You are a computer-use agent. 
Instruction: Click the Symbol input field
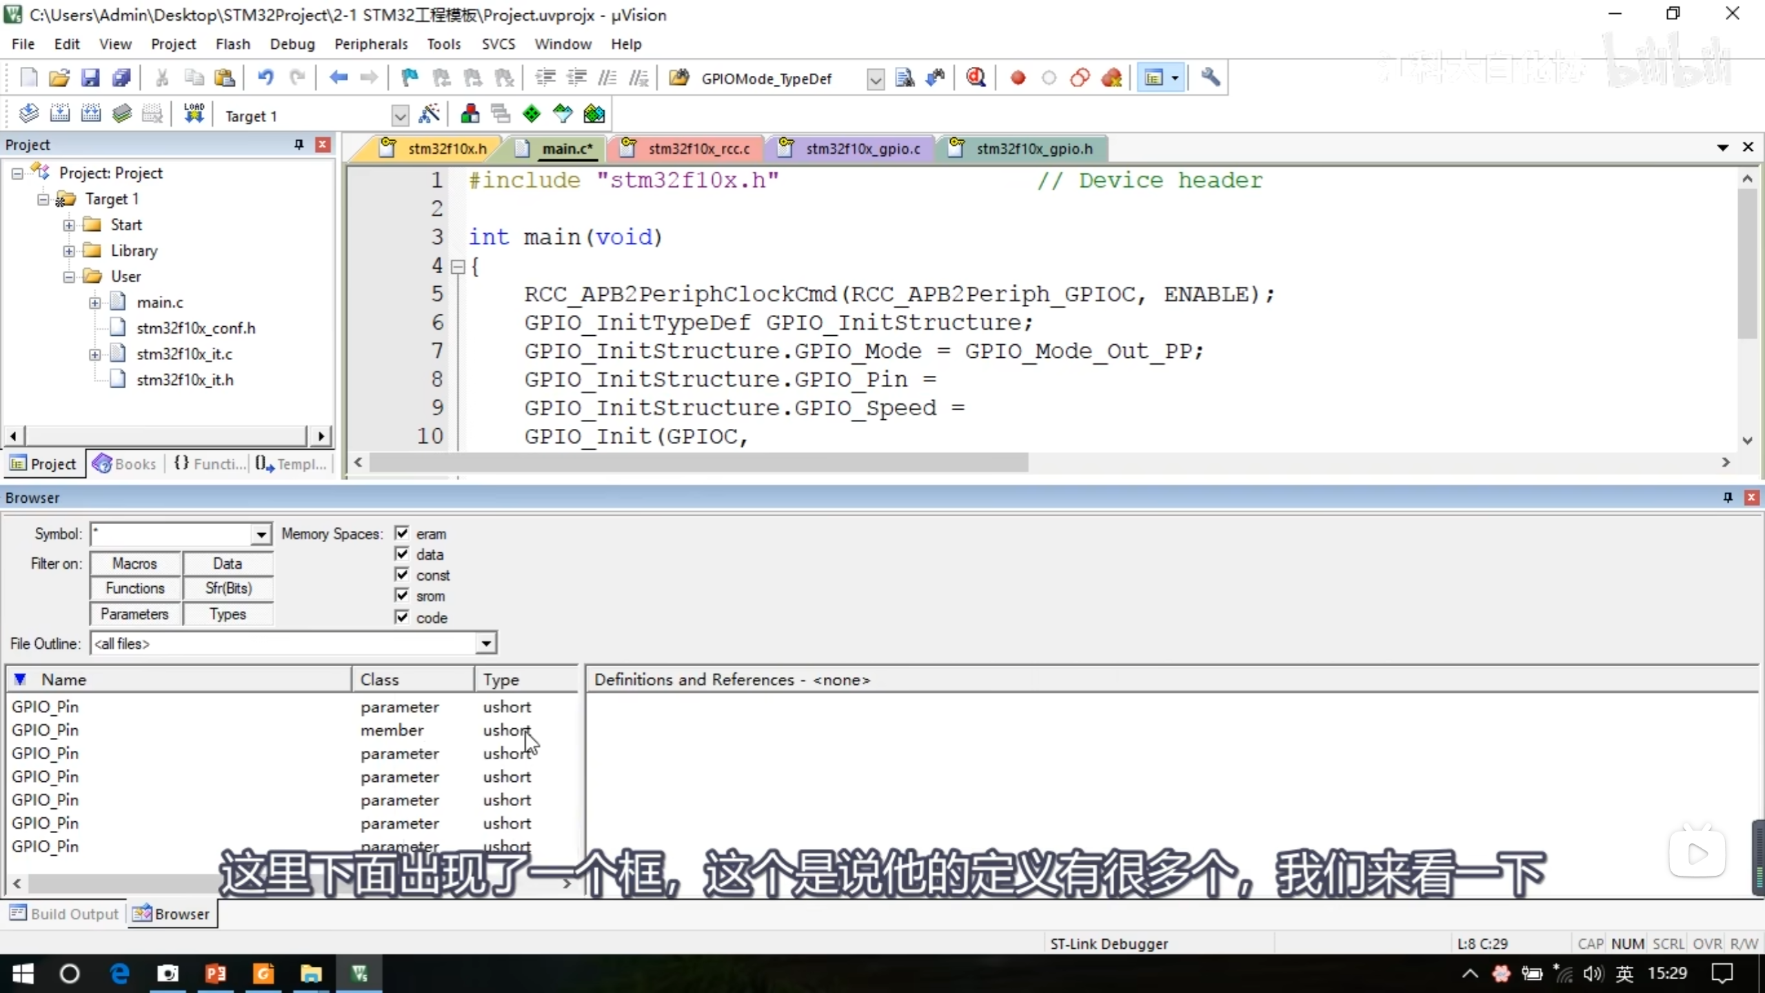click(172, 534)
